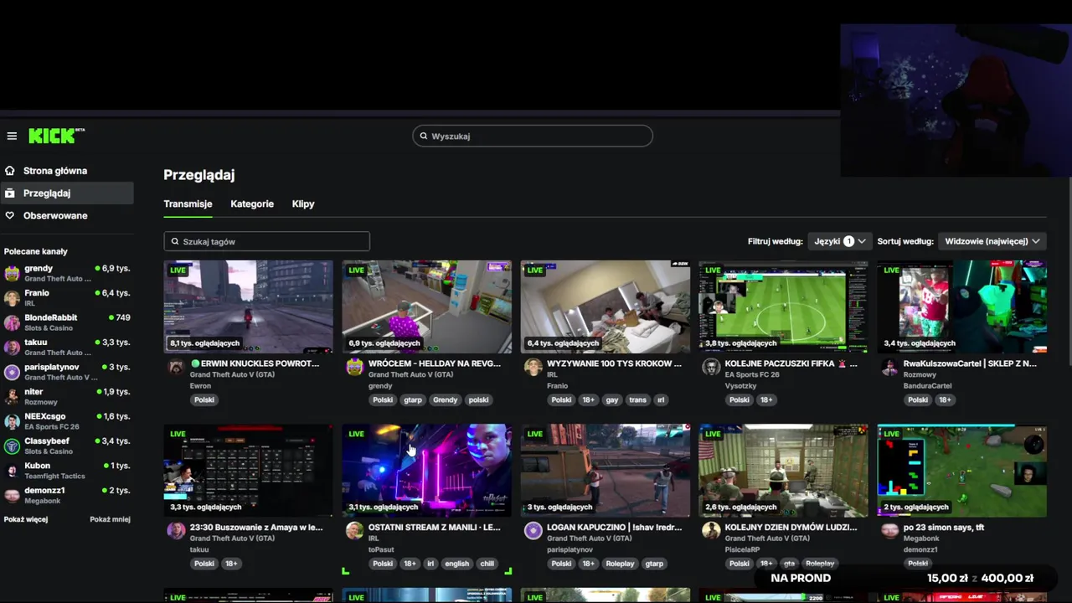
Task: Click PisicelaRP avatar beside KOLEJNY DZIEN title
Action: pyautogui.click(x=711, y=531)
